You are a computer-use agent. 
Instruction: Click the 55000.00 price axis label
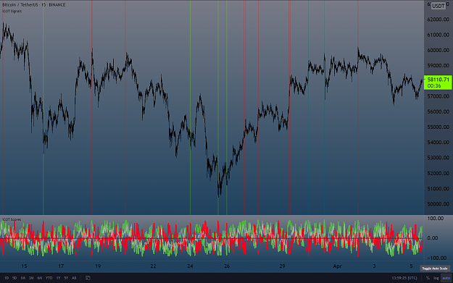point(438,127)
